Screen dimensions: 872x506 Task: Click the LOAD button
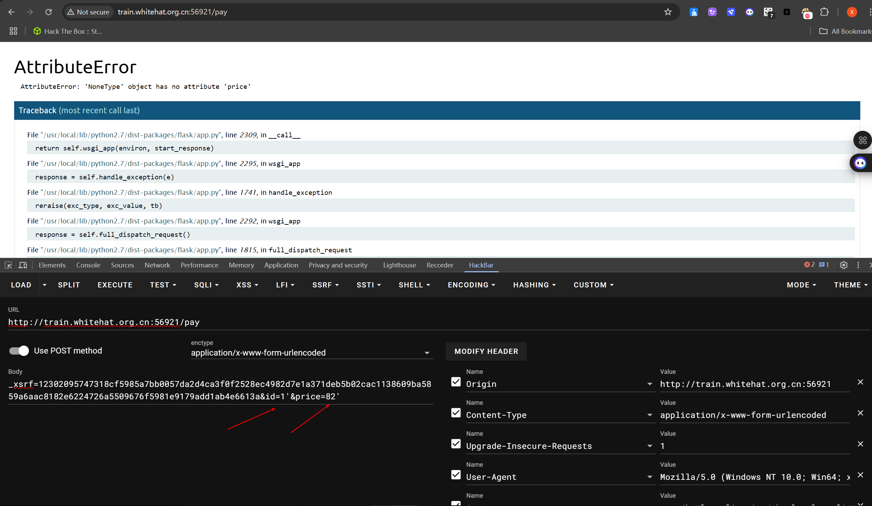pyautogui.click(x=21, y=285)
